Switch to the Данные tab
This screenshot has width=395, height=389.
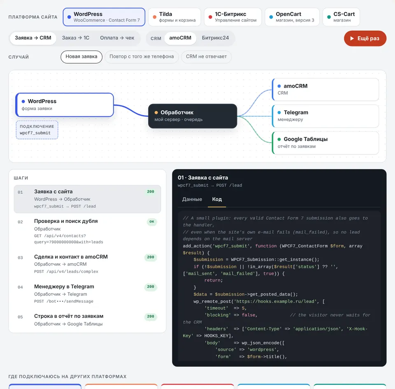[x=192, y=199]
